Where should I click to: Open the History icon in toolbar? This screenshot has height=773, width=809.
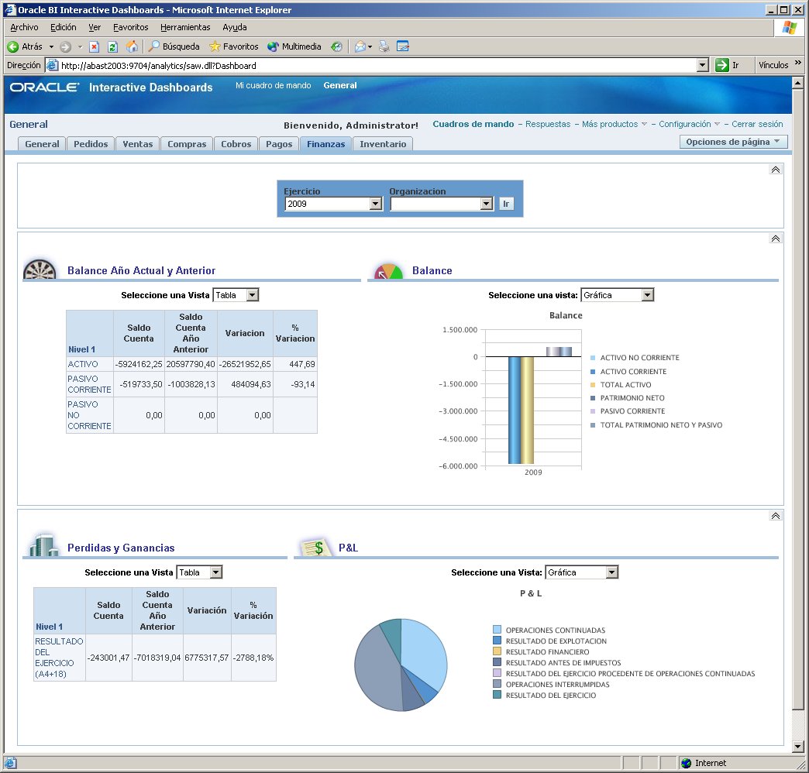pos(336,46)
